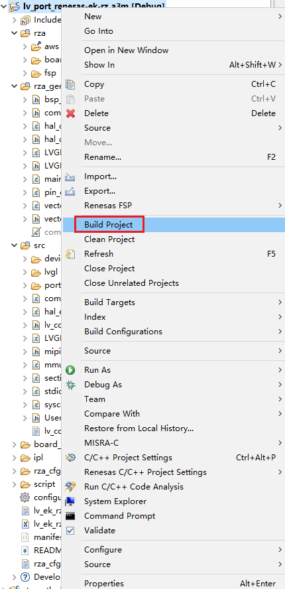Screen dimensions: 285x589
Task: Click the Copy icon in context menu
Action: pyautogui.click(x=70, y=84)
